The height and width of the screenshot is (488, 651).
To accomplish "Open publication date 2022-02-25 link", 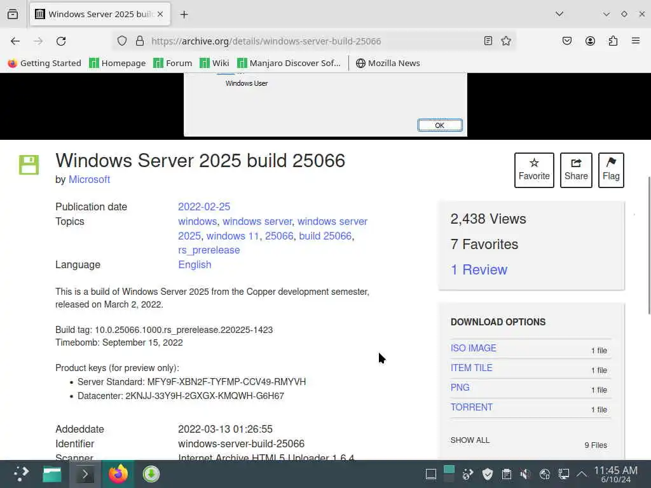I will tap(204, 207).
